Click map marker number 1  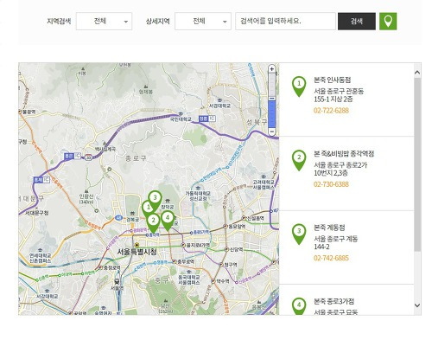coord(149,208)
